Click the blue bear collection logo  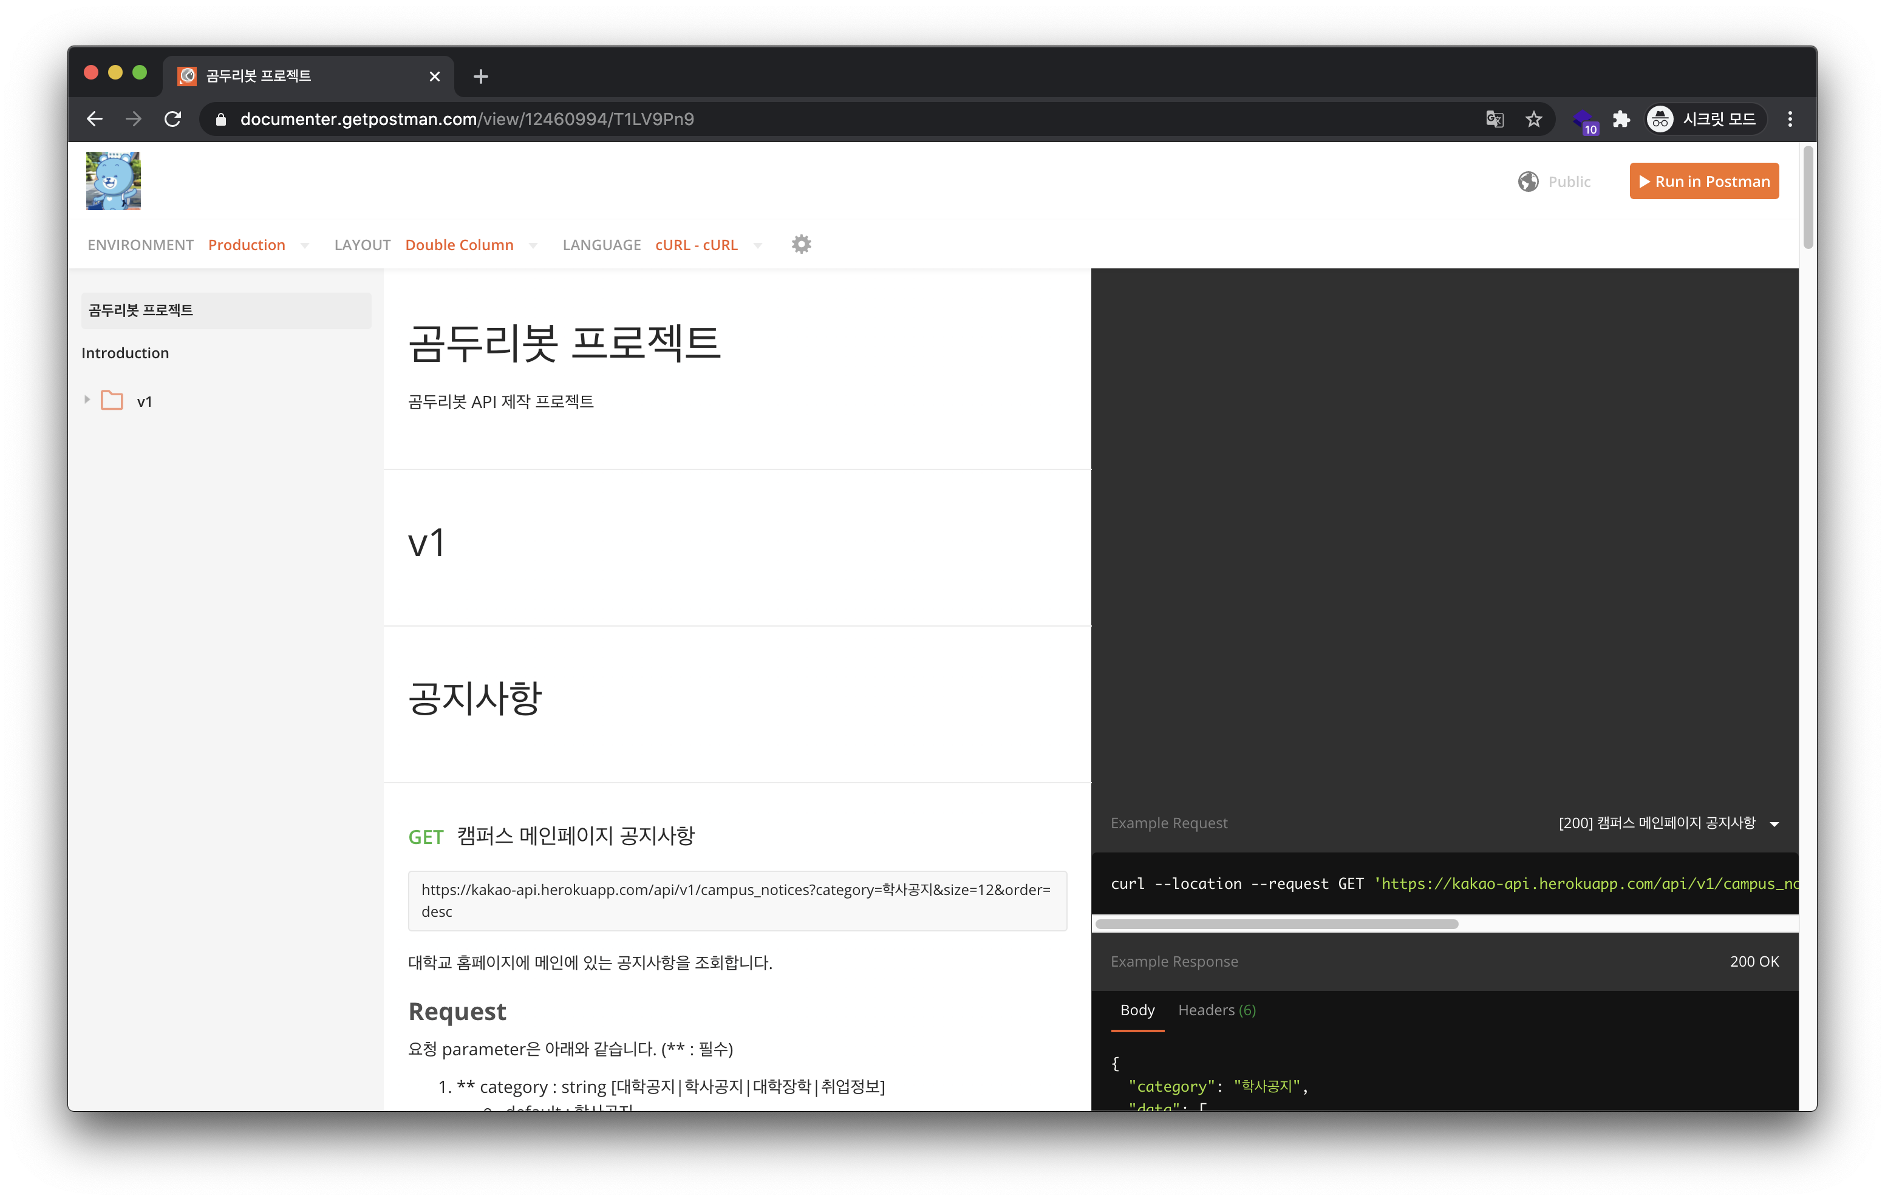114,181
